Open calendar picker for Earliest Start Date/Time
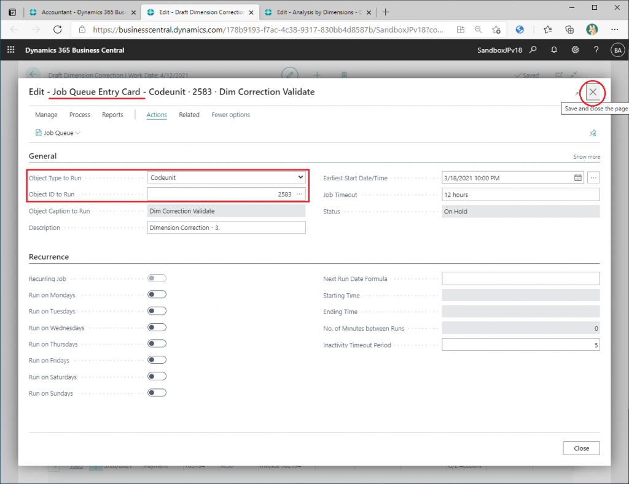629x484 pixels. point(577,177)
